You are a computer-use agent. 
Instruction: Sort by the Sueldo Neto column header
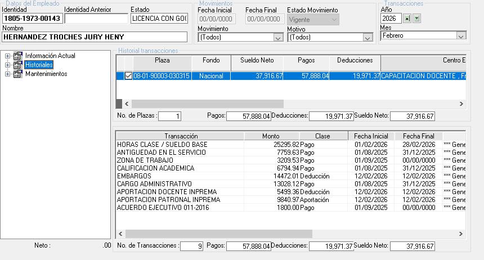click(256, 61)
